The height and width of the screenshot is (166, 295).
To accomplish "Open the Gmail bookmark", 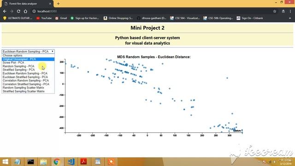I will pyautogui.click(x=61, y=18).
